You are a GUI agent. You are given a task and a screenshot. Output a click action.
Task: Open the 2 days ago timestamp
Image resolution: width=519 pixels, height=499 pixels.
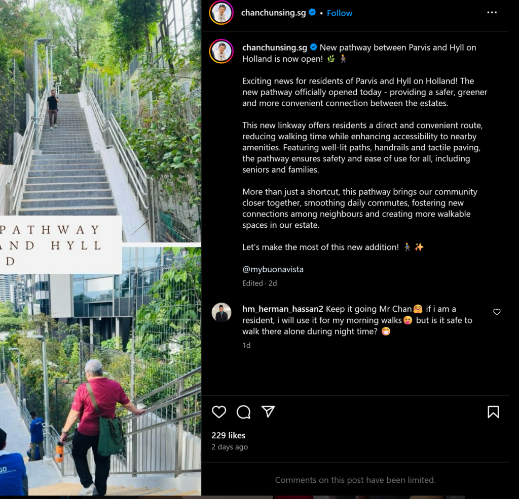point(230,447)
